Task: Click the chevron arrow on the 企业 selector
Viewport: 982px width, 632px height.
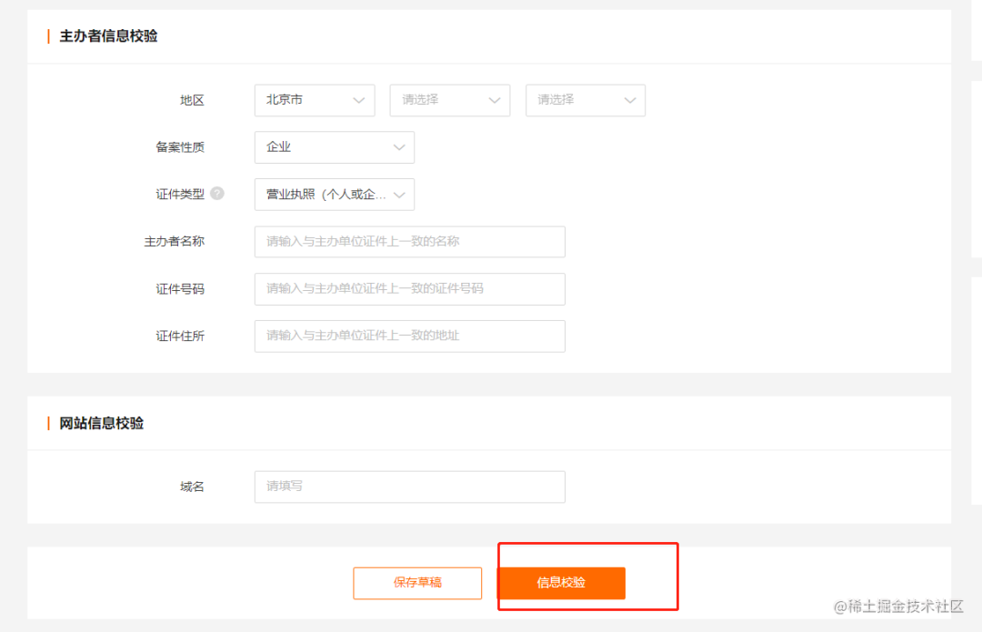Action: pyautogui.click(x=398, y=147)
